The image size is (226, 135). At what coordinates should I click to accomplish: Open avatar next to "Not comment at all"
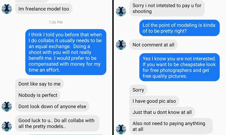[121, 45]
